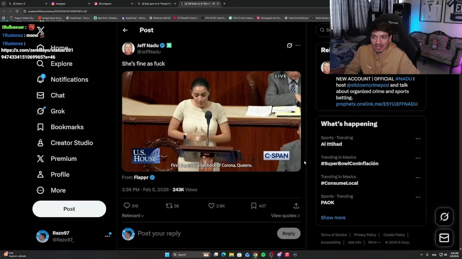Reload the page in the browser
This screenshot has height=259, width=462.
pyautogui.click(x=17, y=11)
